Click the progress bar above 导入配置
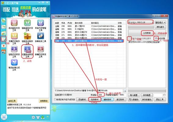173x122 pixels. (147, 91)
